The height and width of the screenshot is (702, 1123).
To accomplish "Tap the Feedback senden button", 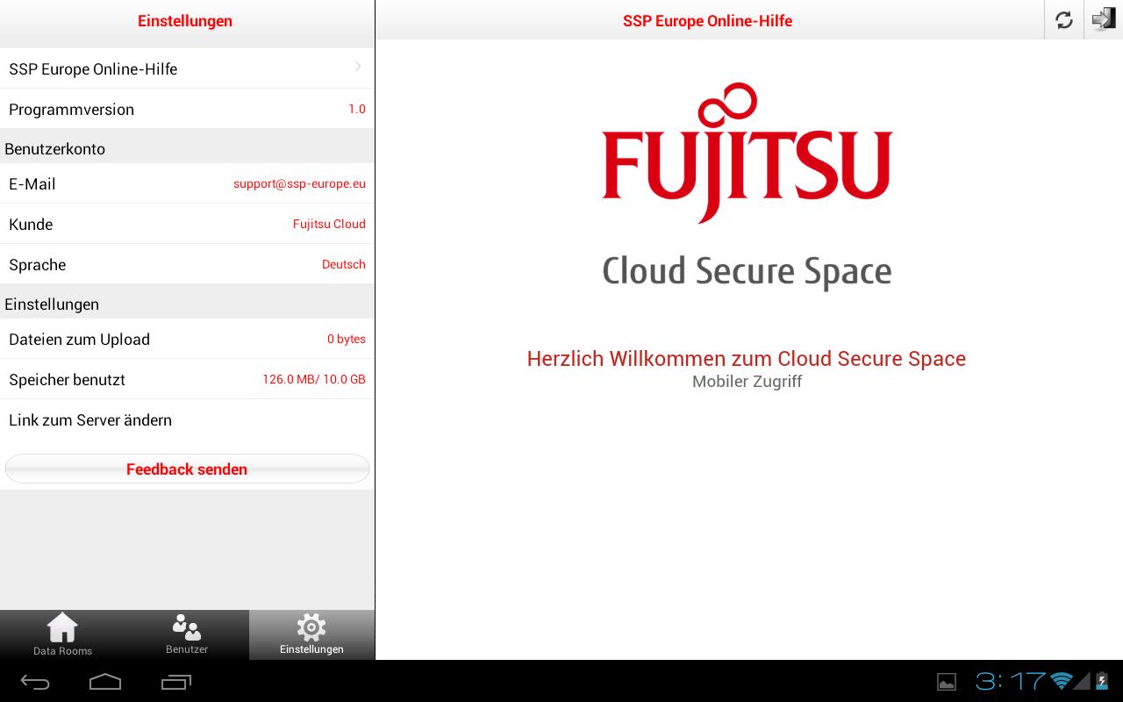I will (x=187, y=469).
